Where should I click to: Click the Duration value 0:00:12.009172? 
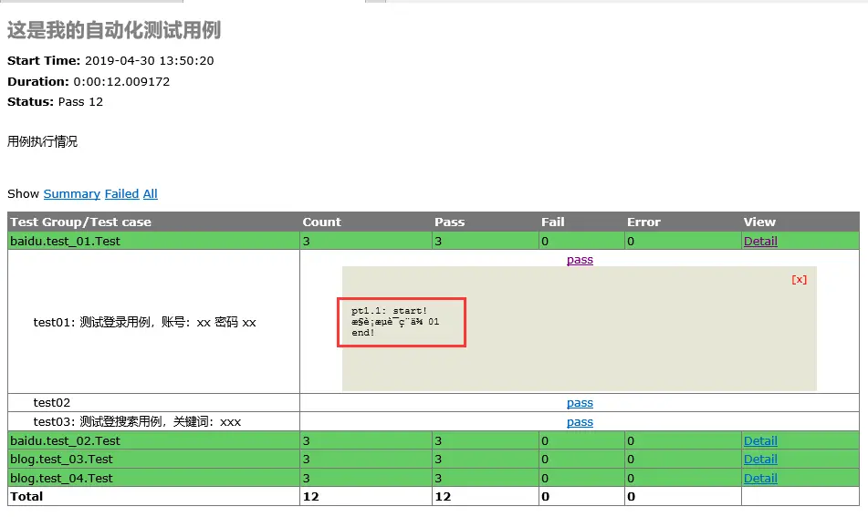point(121,82)
